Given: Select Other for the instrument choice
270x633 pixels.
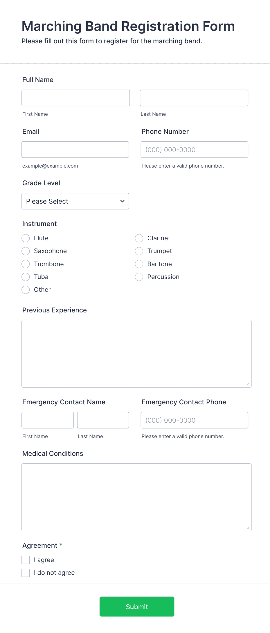Looking at the screenshot, I should [x=26, y=290].
